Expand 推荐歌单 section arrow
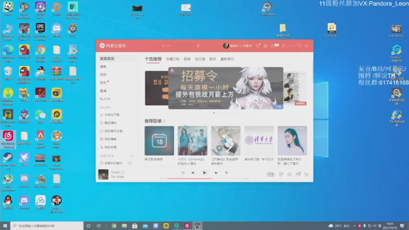Image resolution: width=409 pixels, height=230 pixels. [x=164, y=121]
